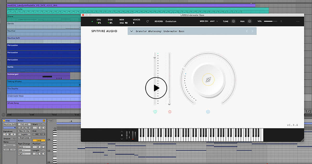
Task: Click the vertical dots beside the volume slider
Action: [x=281, y=21]
